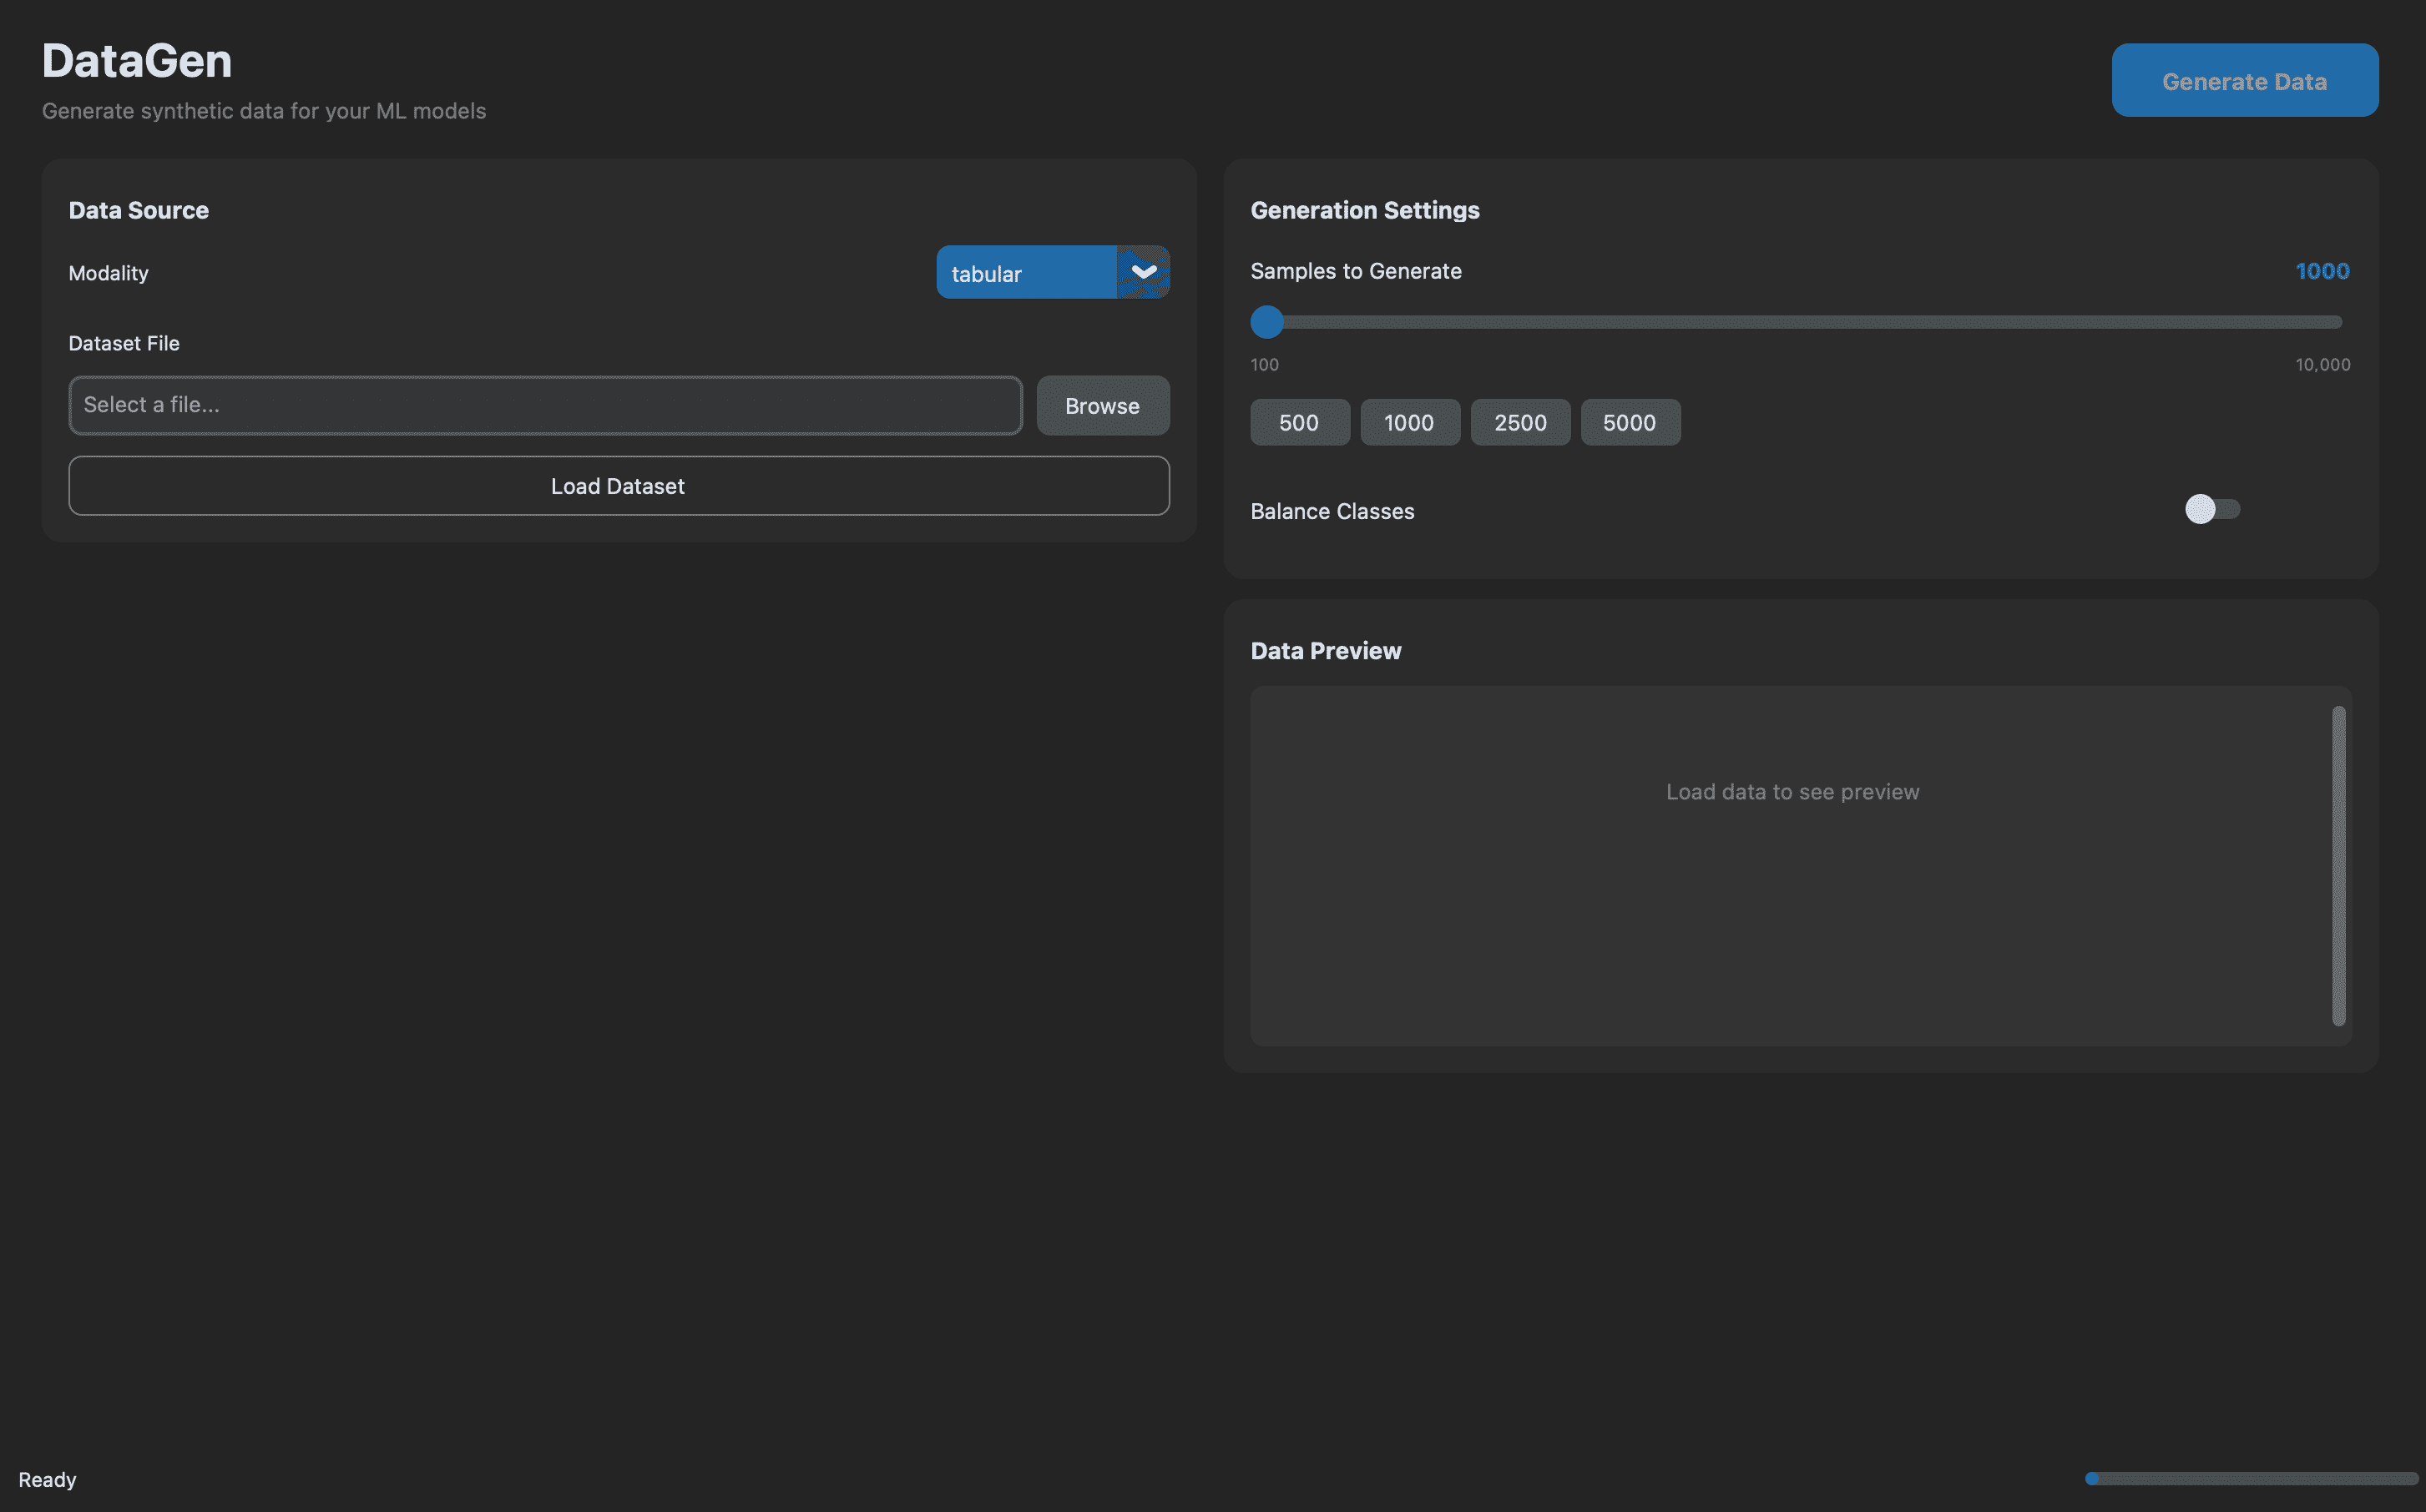Choose the 1000 samples preset

click(x=1409, y=422)
